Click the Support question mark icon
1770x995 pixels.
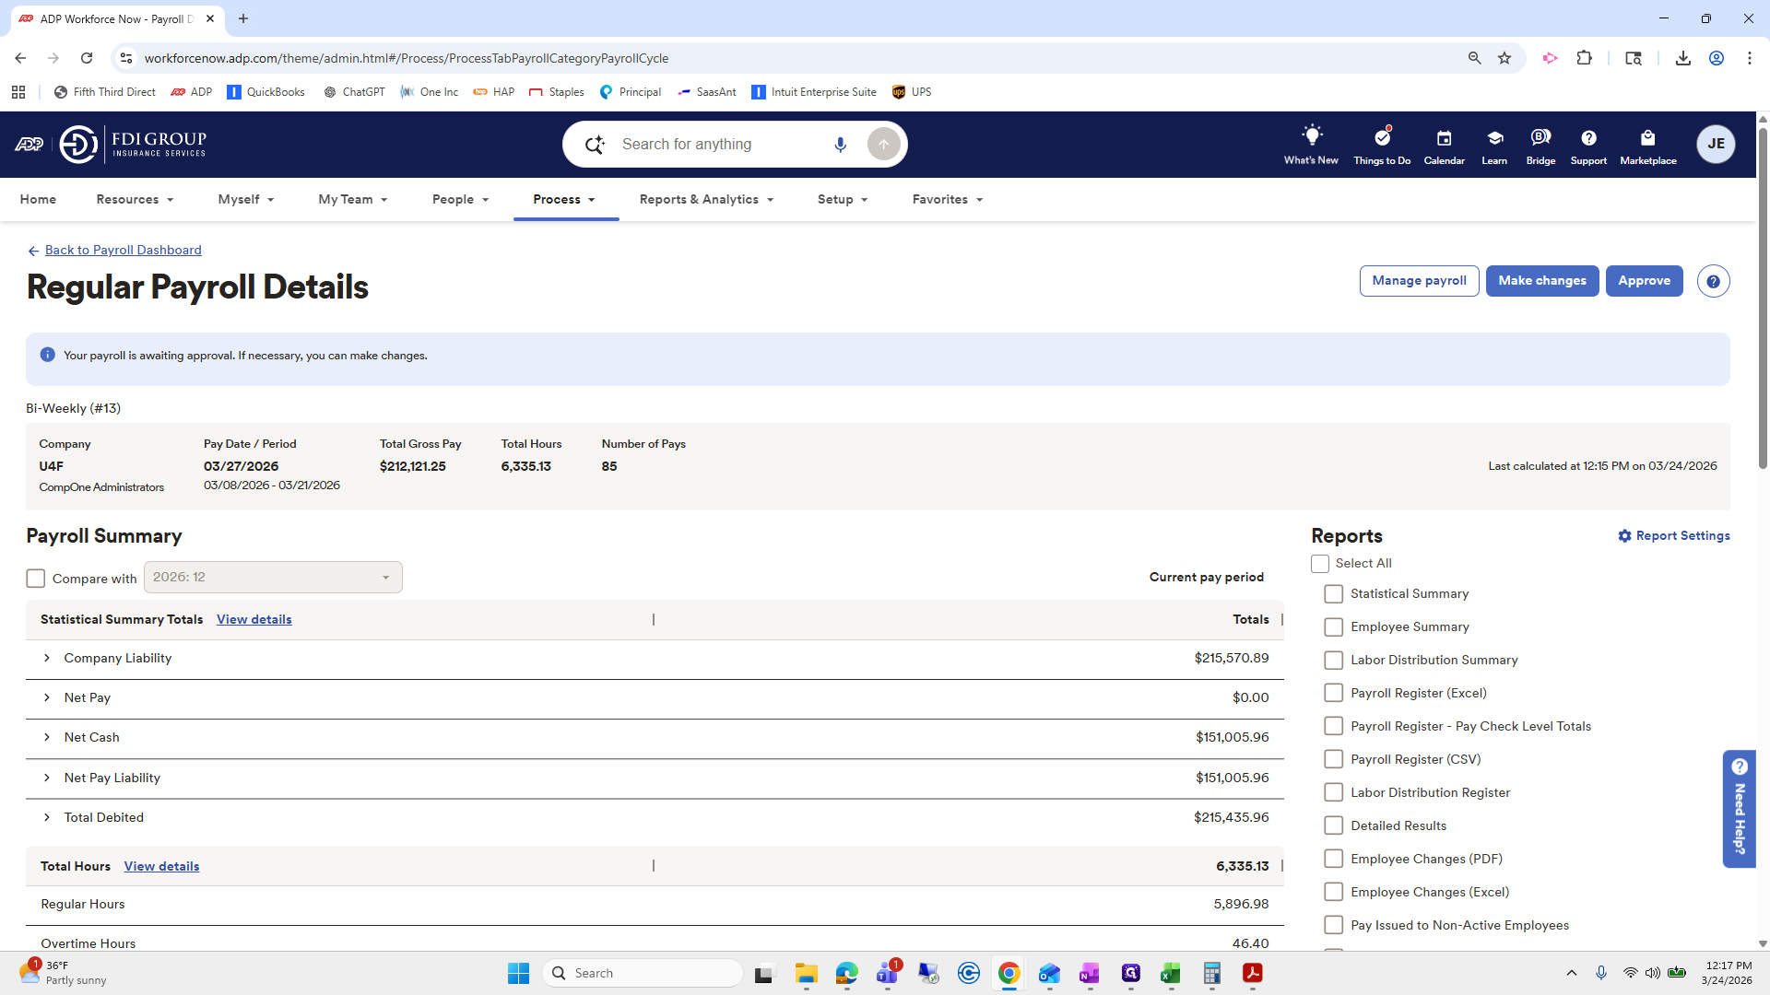pos(1587,138)
